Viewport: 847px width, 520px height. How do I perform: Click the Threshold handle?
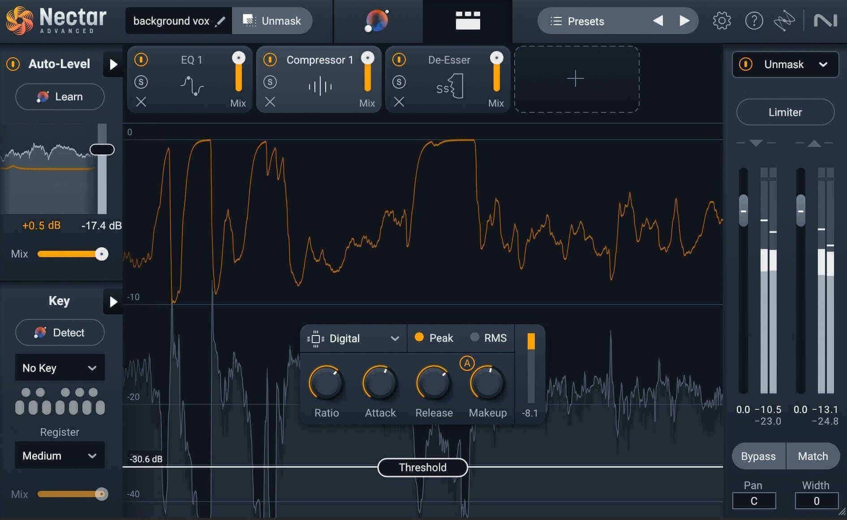(423, 468)
